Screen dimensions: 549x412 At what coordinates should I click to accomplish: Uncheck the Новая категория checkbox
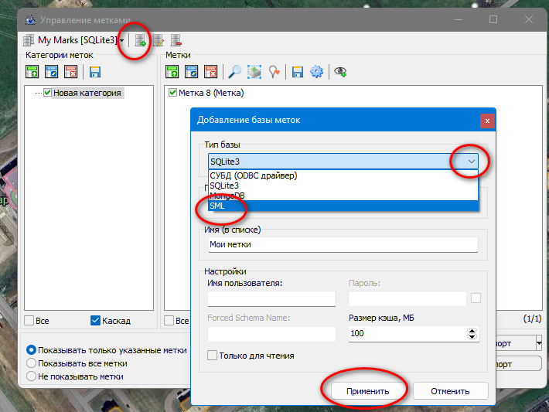click(47, 93)
